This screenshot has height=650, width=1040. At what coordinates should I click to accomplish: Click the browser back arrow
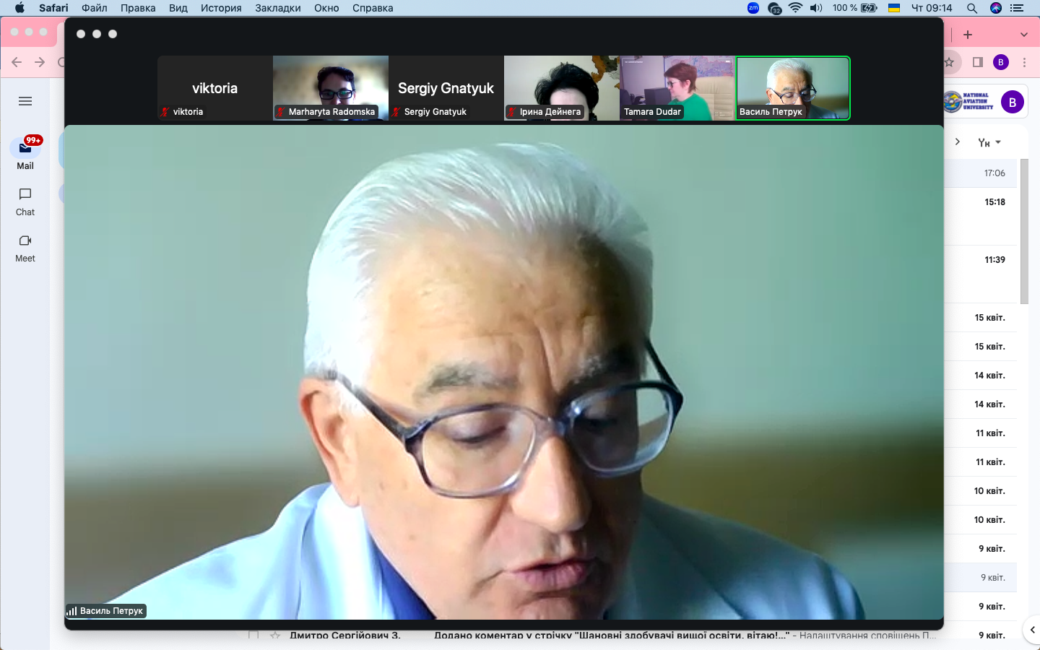(x=17, y=62)
